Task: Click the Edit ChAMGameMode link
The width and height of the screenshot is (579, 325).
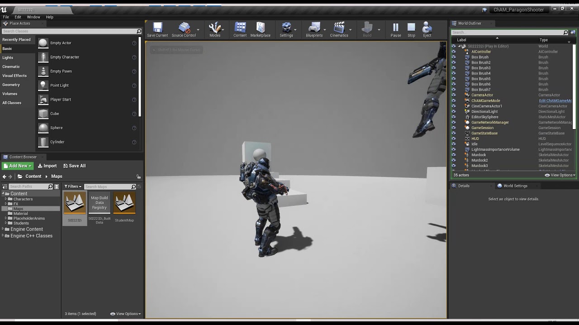Action: [x=555, y=101]
